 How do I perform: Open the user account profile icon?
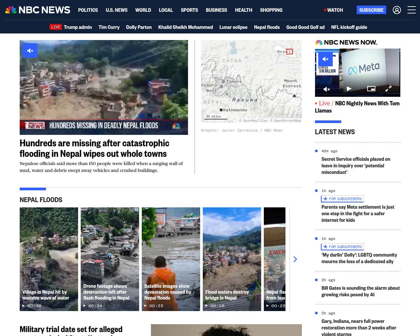click(x=397, y=10)
